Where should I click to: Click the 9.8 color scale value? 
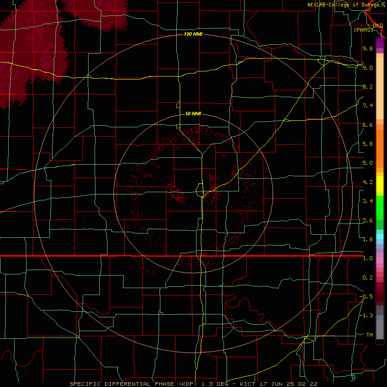click(x=368, y=48)
